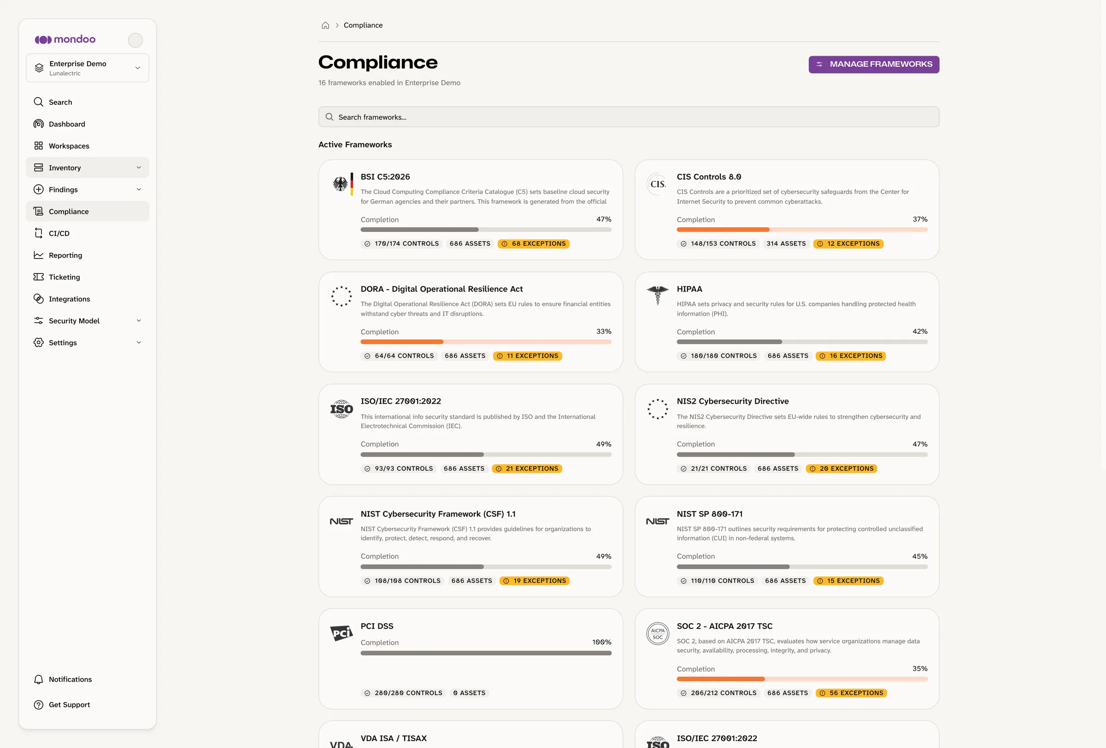Click the Mondoo logo in the sidebar
This screenshot has height=748, width=1106.
coord(65,40)
